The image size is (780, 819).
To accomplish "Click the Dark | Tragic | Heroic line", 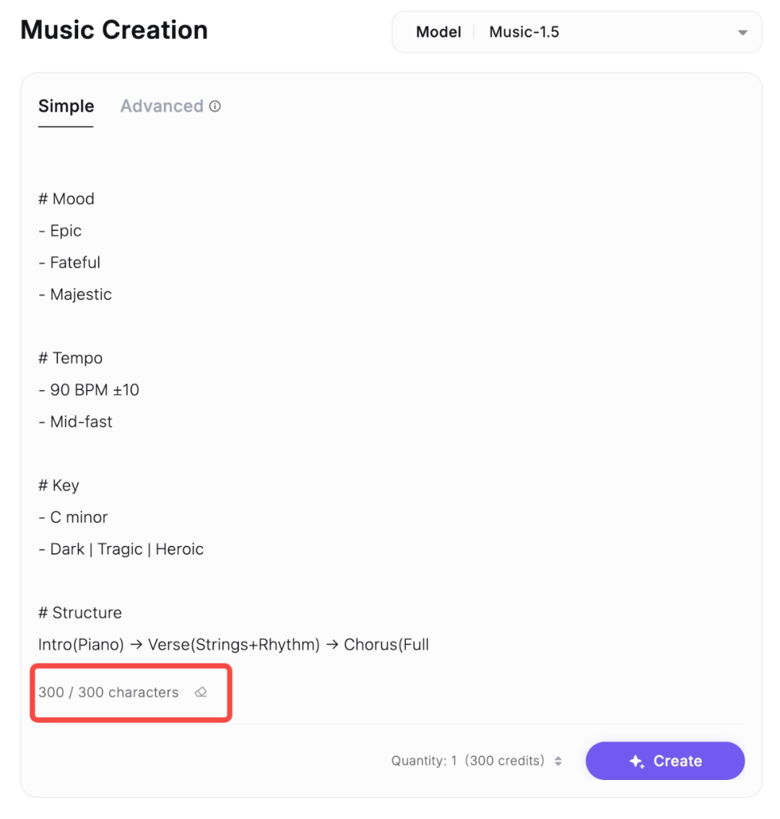I will 121,548.
